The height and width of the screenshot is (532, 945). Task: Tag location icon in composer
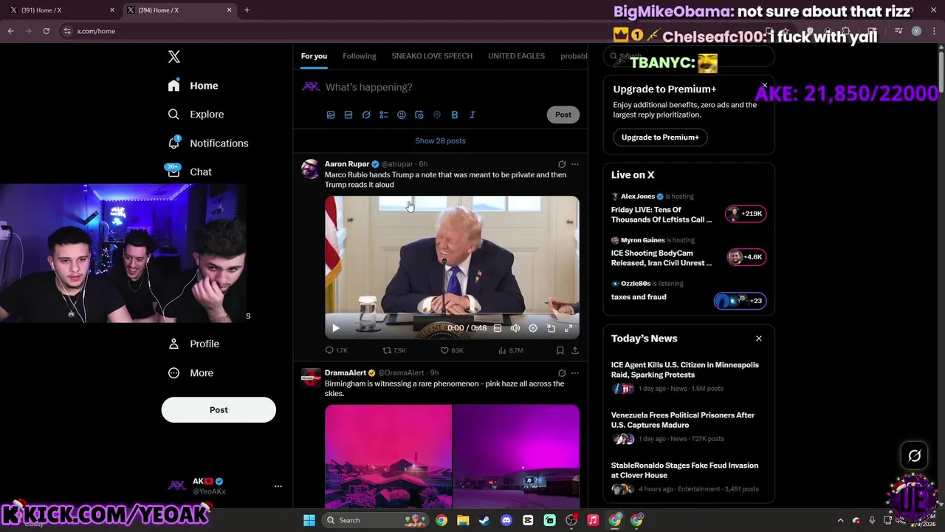tap(437, 115)
